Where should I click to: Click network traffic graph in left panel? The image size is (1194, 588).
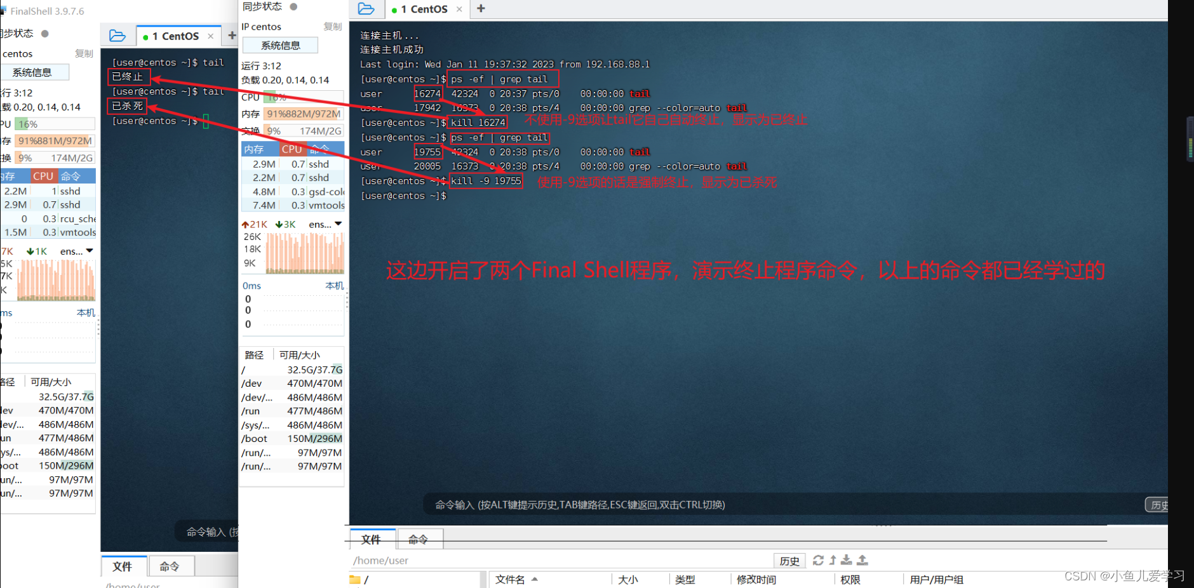57,279
